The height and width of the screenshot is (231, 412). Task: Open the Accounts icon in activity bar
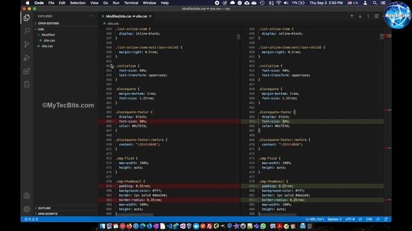(26, 196)
